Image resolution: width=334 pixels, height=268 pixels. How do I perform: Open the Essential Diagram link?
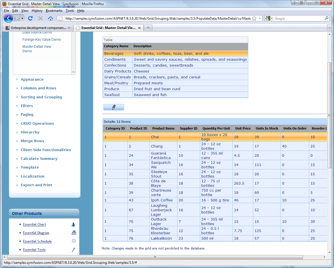[x=36, y=233]
